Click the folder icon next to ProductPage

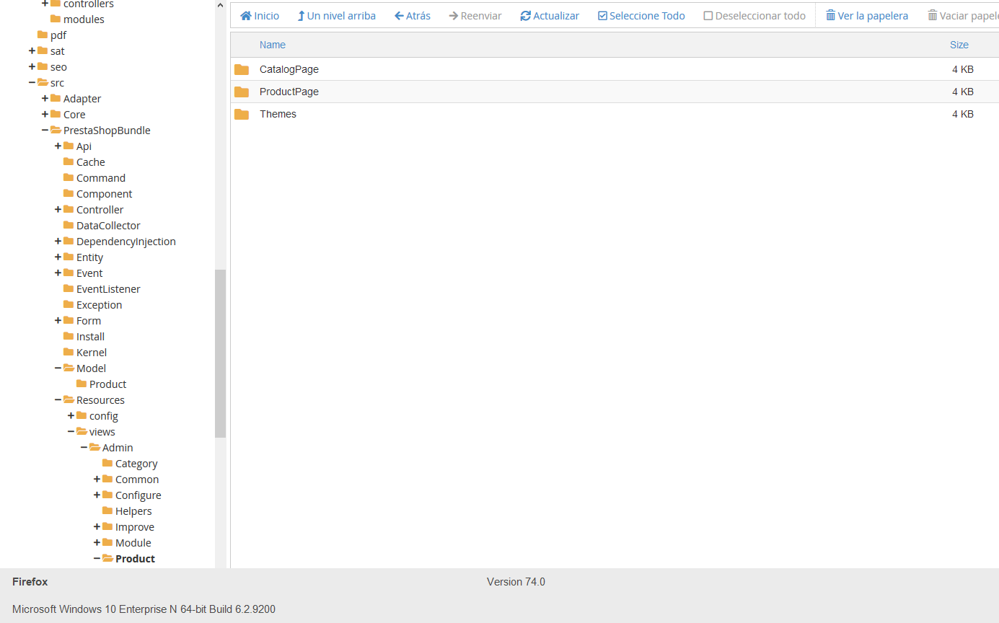242,92
